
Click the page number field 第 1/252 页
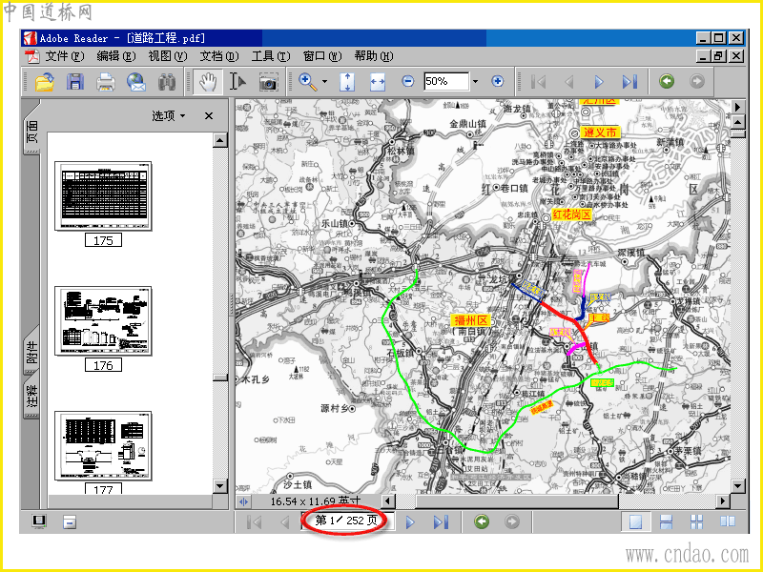coord(346,521)
